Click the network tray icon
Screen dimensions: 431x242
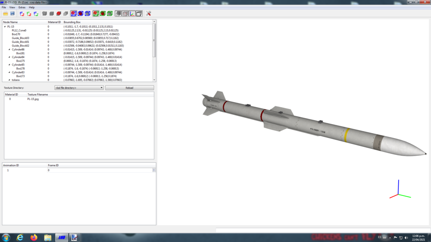(x=401, y=238)
